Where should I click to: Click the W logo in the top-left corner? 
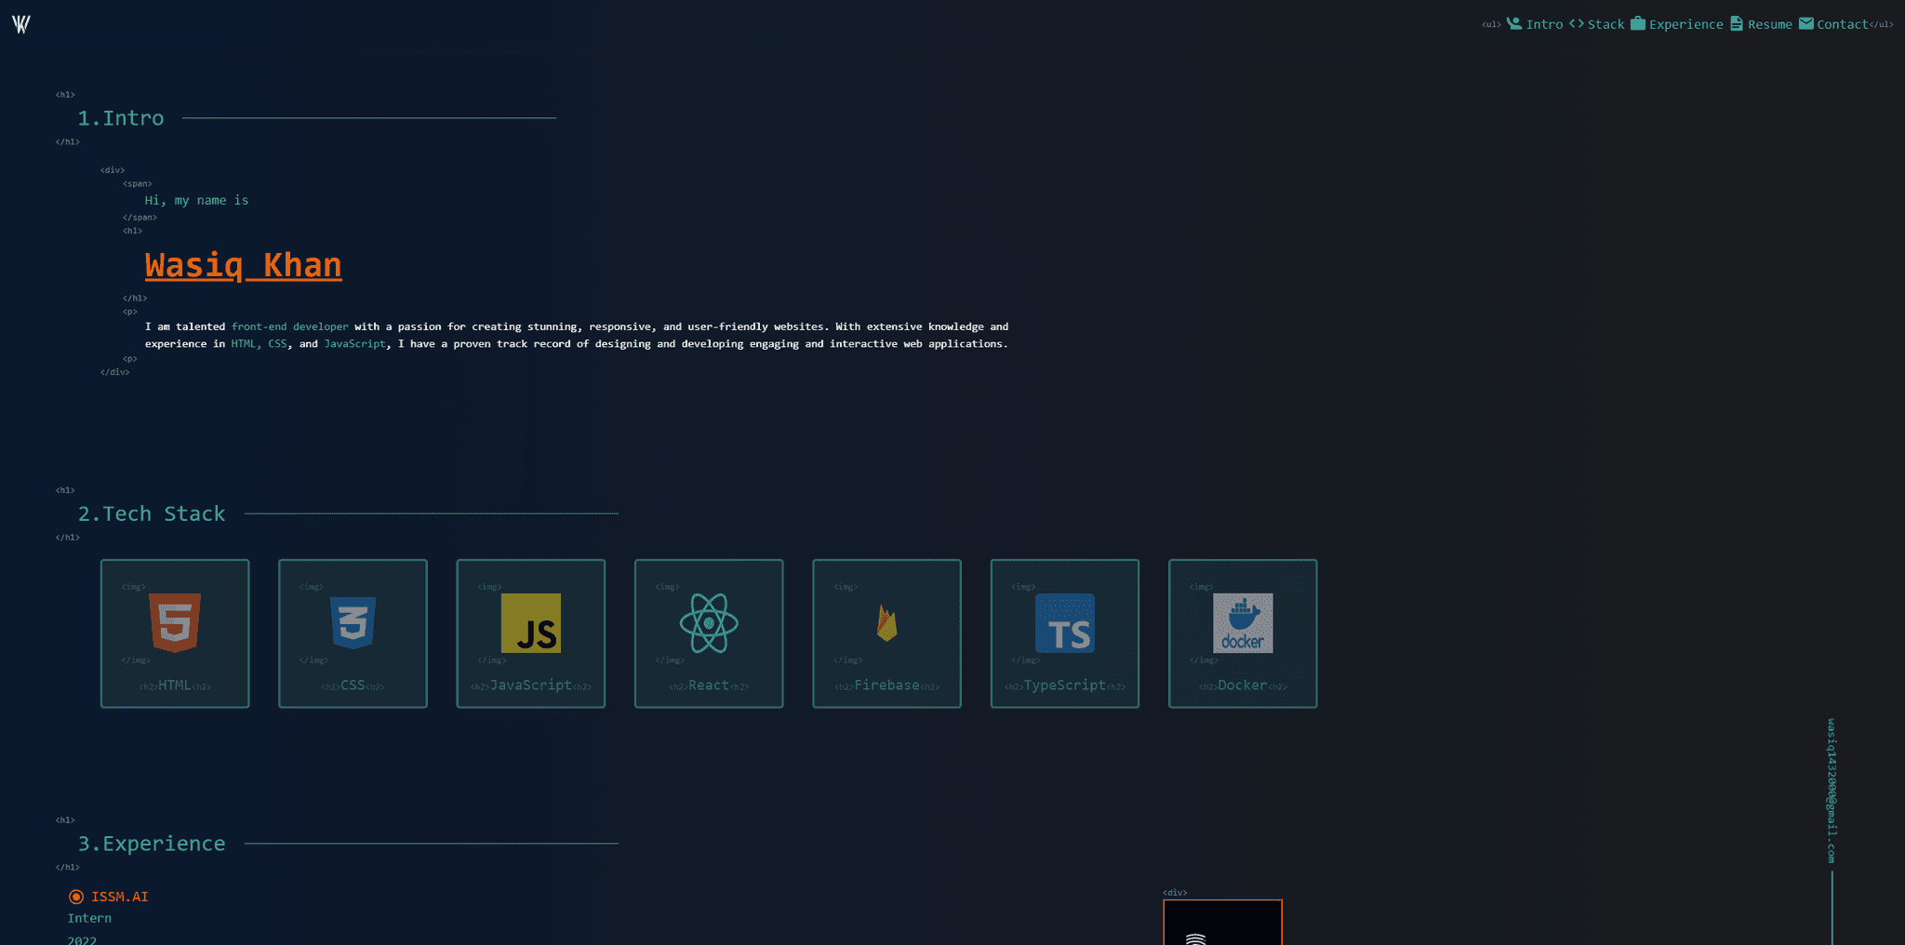(x=21, y=26)
